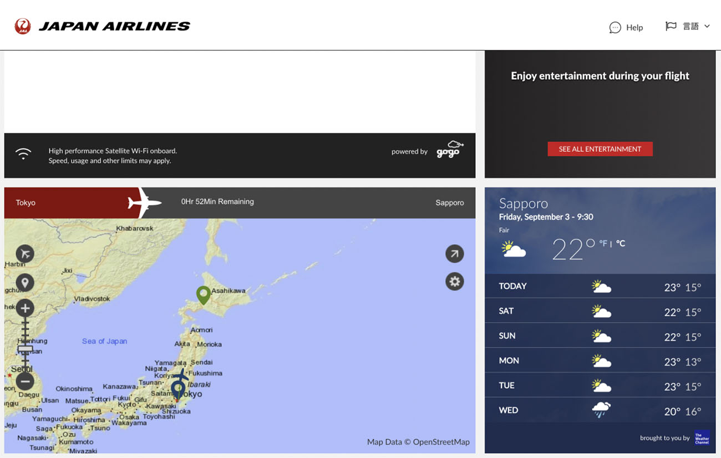The image size is (721, 458).
Task: Click SEE ALL ENTERTAINMENT button
Action: (x=600, y=149)
